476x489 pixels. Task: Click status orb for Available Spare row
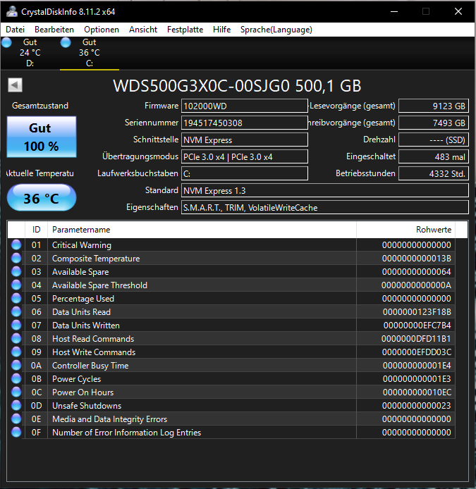(16, 272)
